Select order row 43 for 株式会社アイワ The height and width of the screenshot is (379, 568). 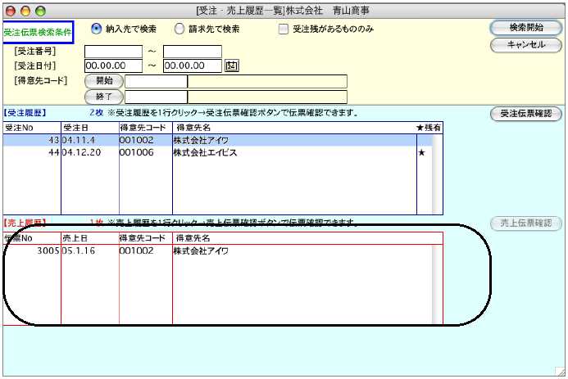[x=213, y=141]
